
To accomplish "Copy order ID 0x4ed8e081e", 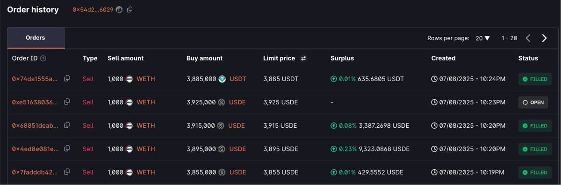I will (x=67, y=148).
